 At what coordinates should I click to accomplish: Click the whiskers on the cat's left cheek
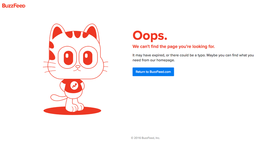[49, 67]
